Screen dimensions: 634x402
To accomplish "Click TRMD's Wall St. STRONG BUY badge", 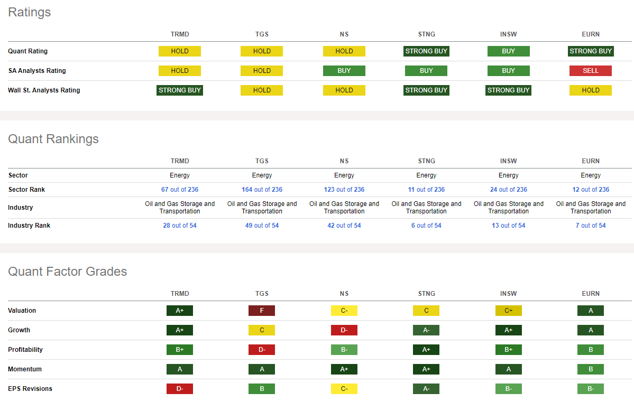I will pos(180,90).
